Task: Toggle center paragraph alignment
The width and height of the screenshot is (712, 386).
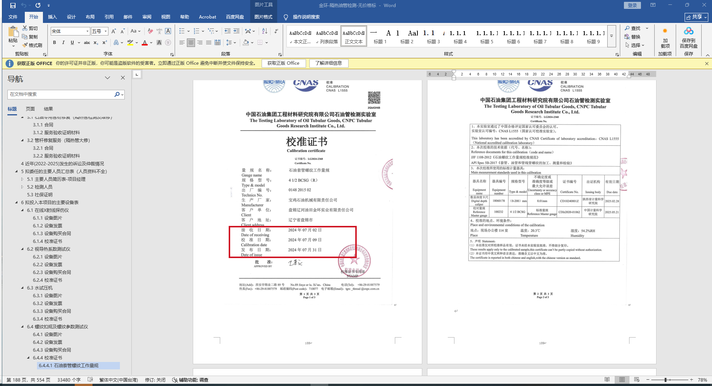Action: 191,43
